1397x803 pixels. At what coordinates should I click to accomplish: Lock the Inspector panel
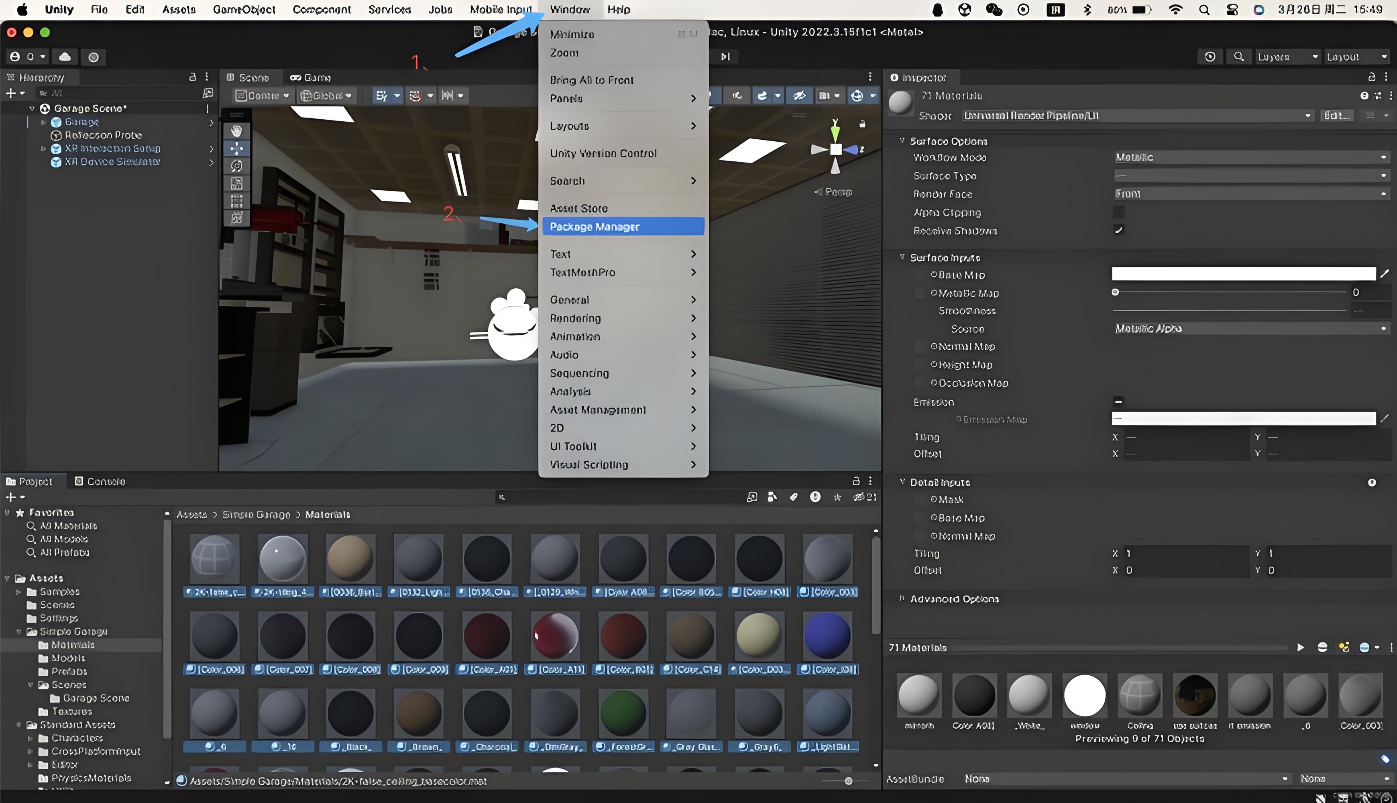coord(1372,77)
